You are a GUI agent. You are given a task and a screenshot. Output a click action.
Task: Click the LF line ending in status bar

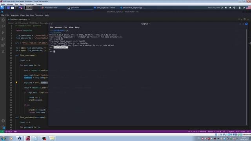click(224, 132)
